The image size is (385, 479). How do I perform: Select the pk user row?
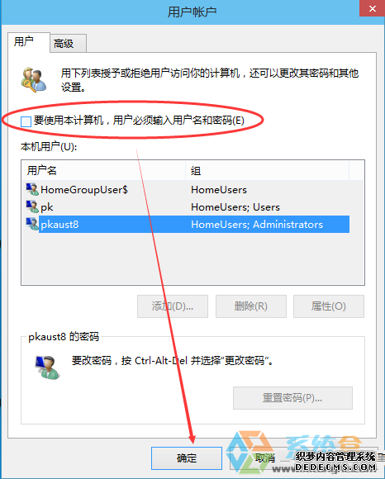pos(188,207)
